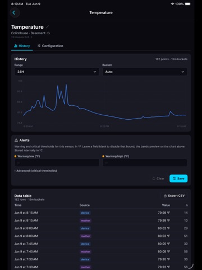Switch to the Configuration tab
The image size is (202, 270).
(x=50, y=46)
